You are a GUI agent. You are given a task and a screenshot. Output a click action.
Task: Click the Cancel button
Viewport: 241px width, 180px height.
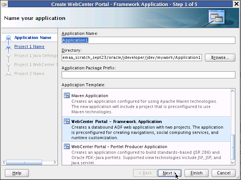point(224,173)
